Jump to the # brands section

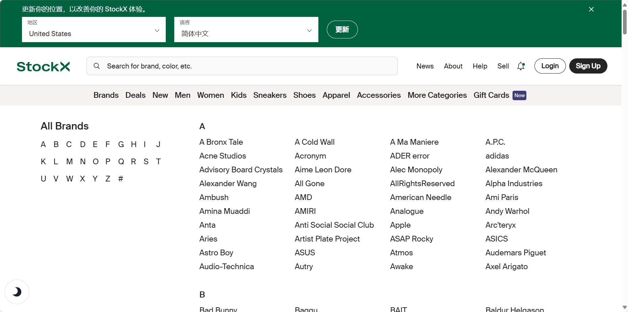[121, 179]
